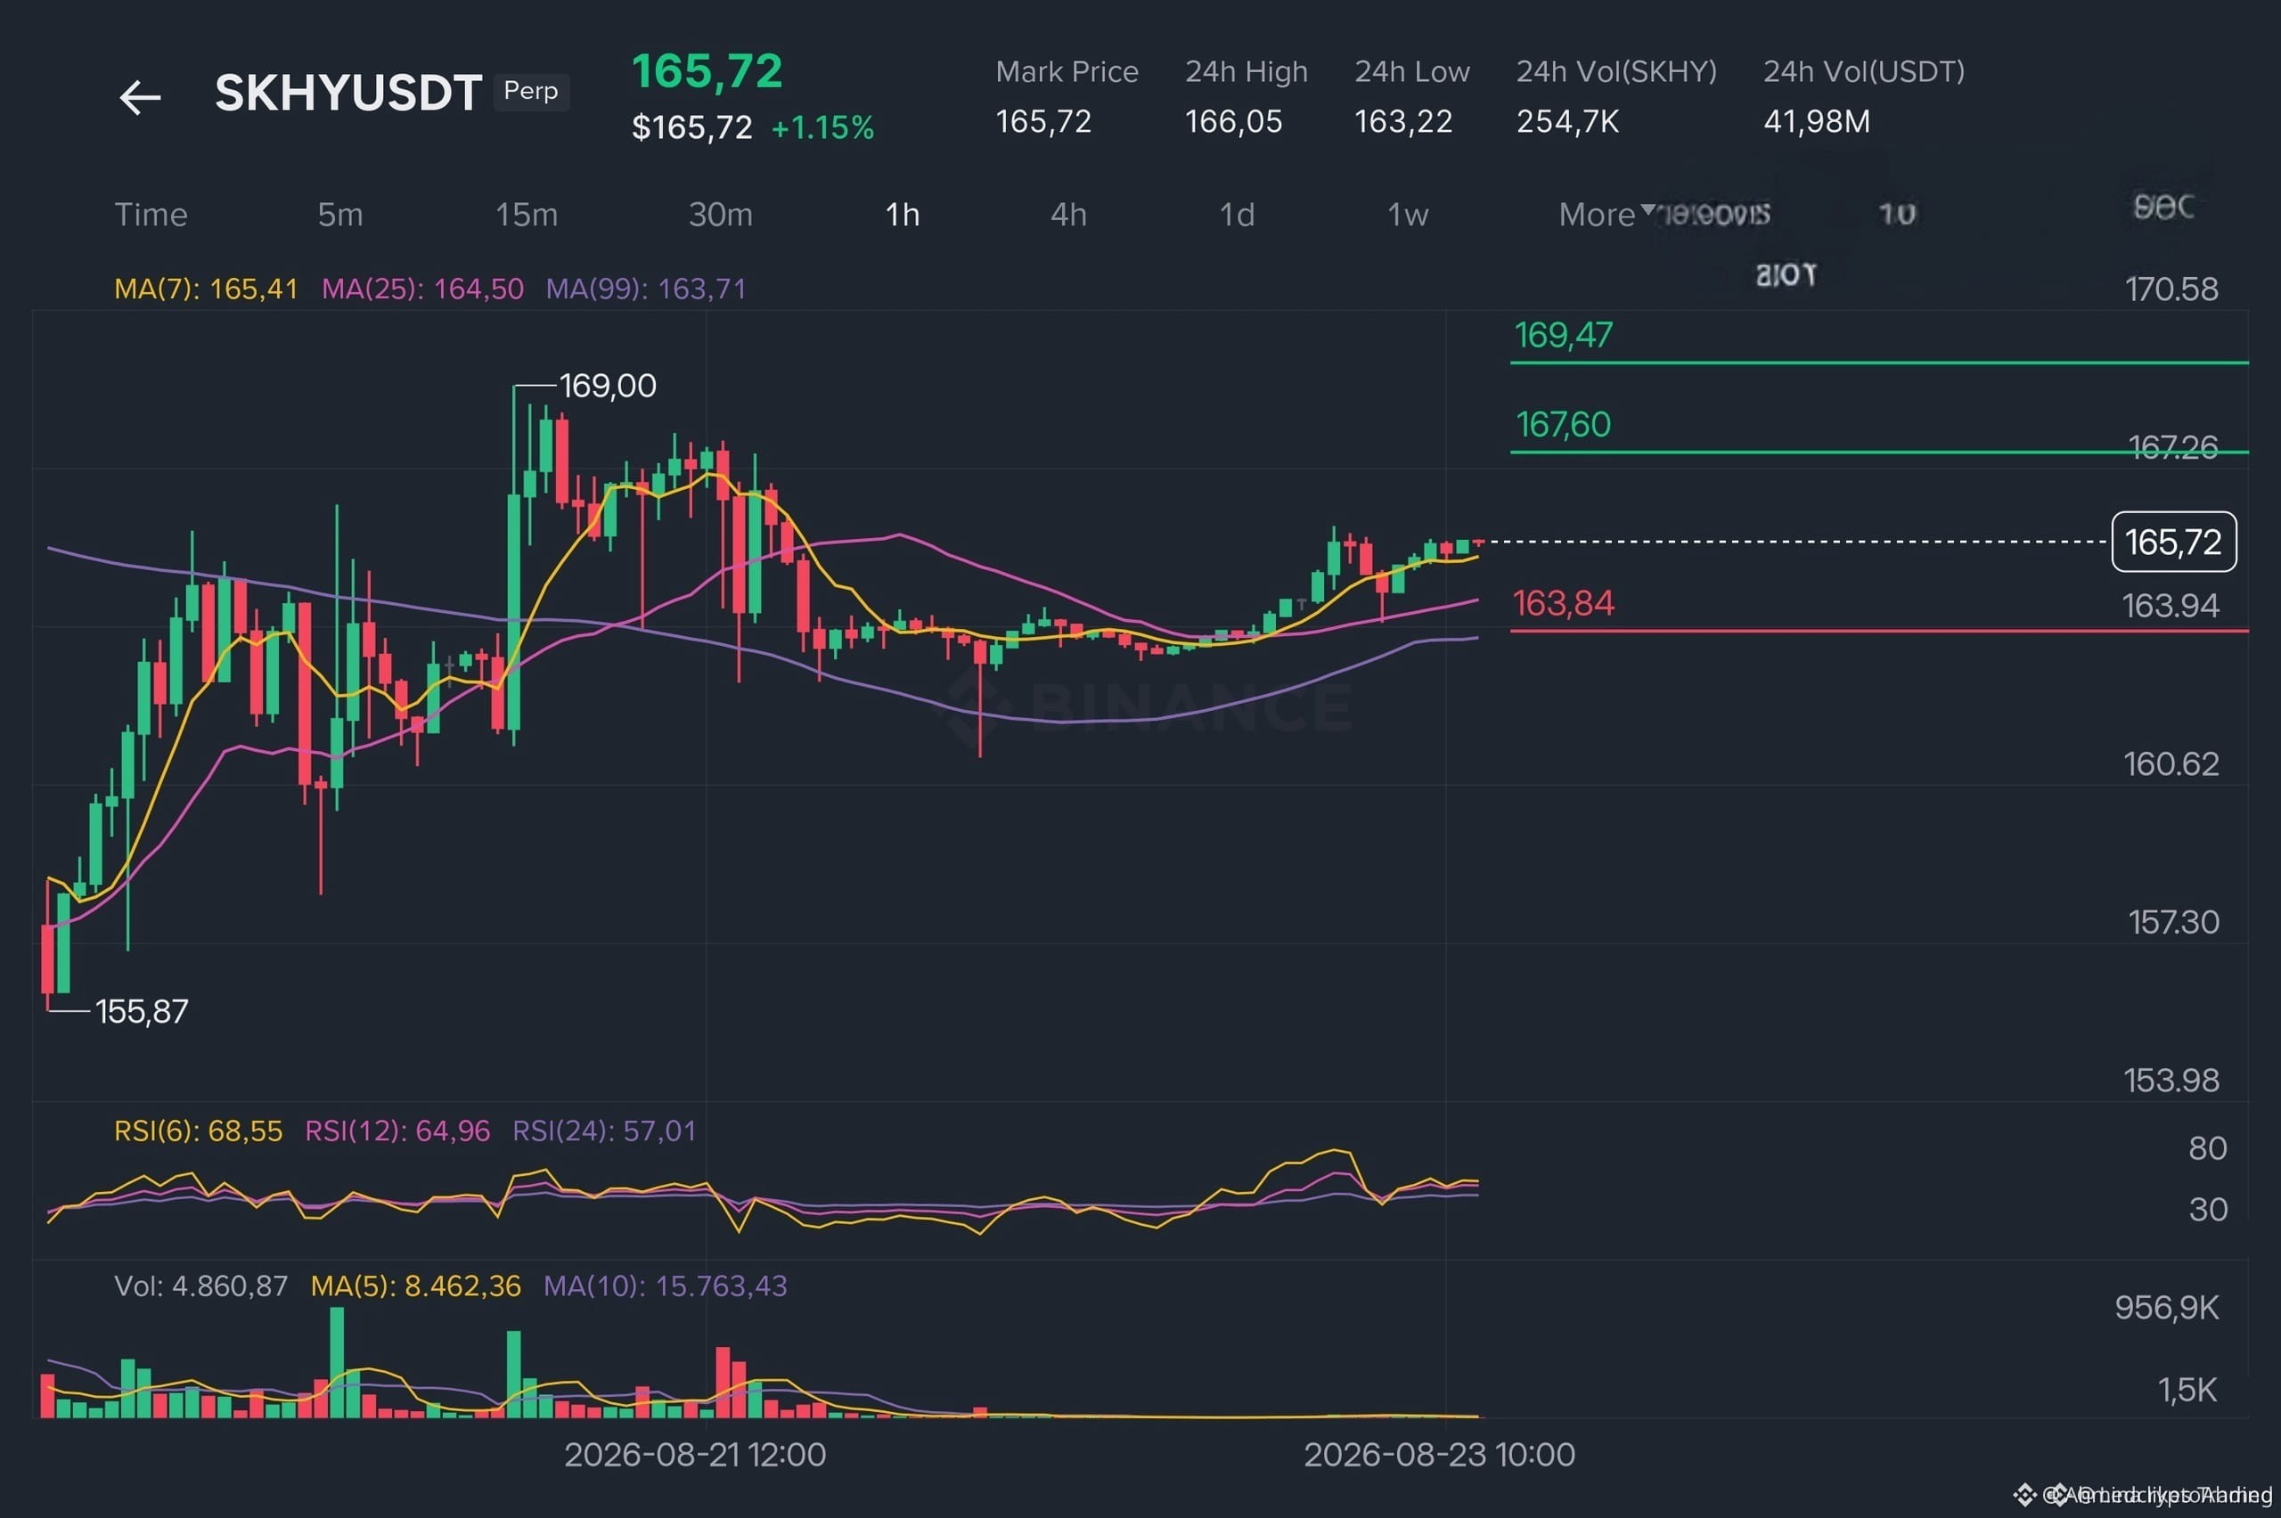The image size is (2281, 1518).
Task: Open the SKHYUSDT symbol title
Action: point(348,93)
